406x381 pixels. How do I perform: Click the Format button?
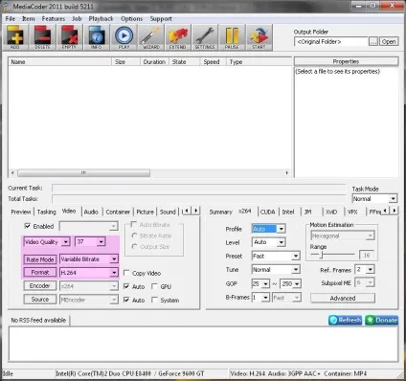pyautogui.click(x=40, y=273)
